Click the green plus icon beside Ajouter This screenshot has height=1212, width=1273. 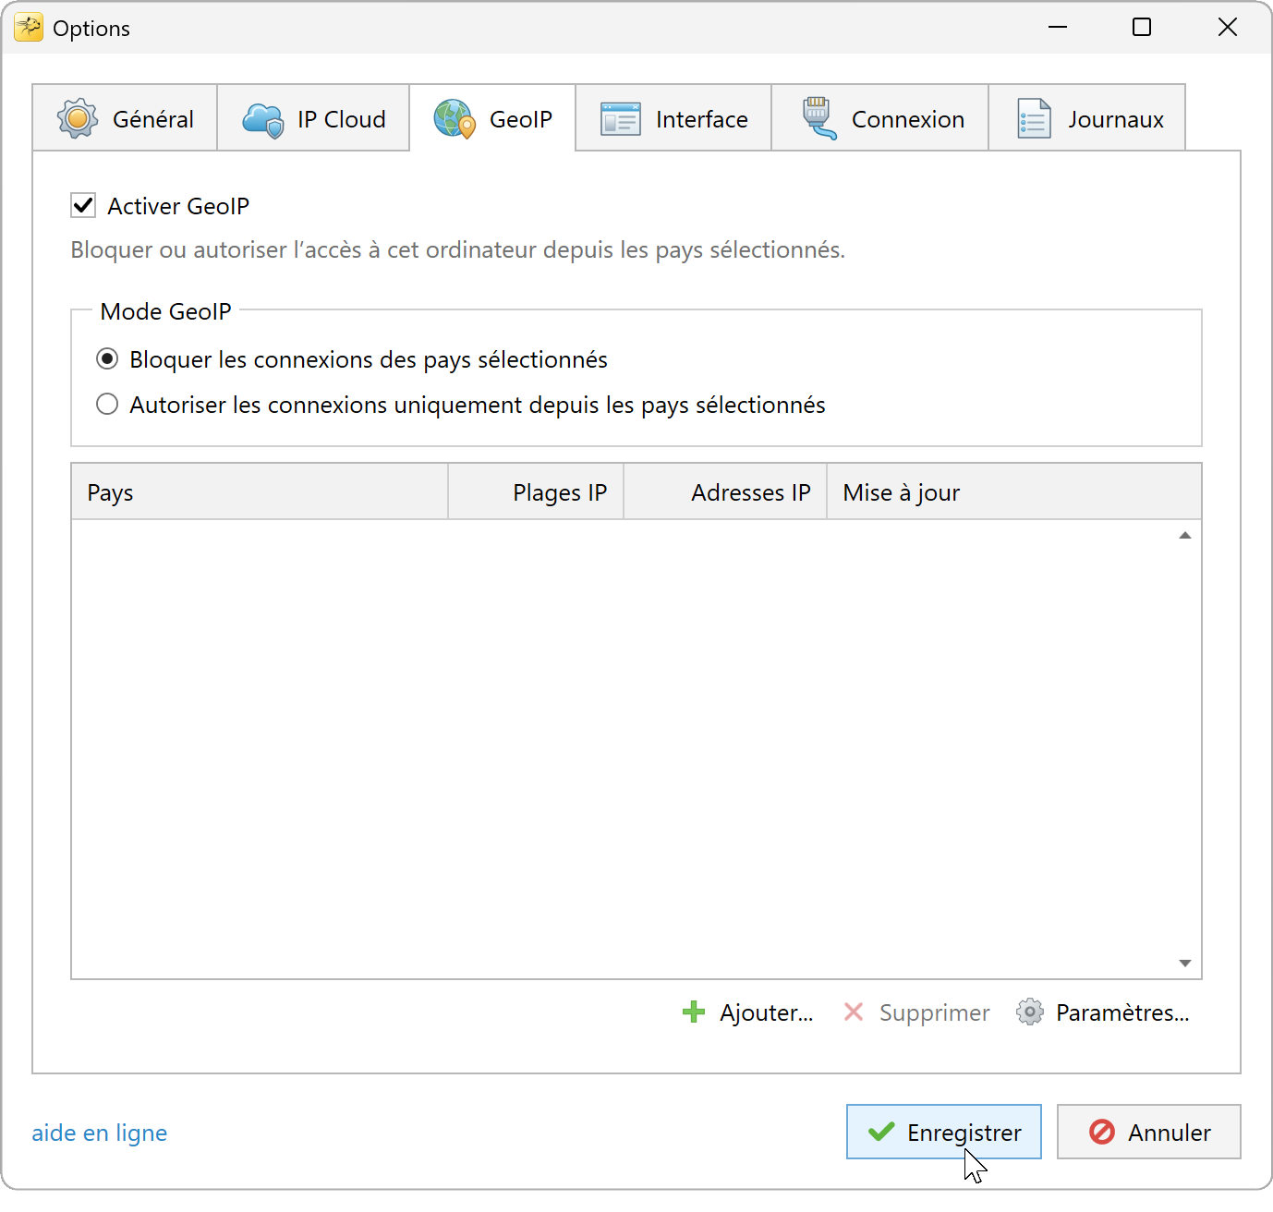click(694, 1012)
